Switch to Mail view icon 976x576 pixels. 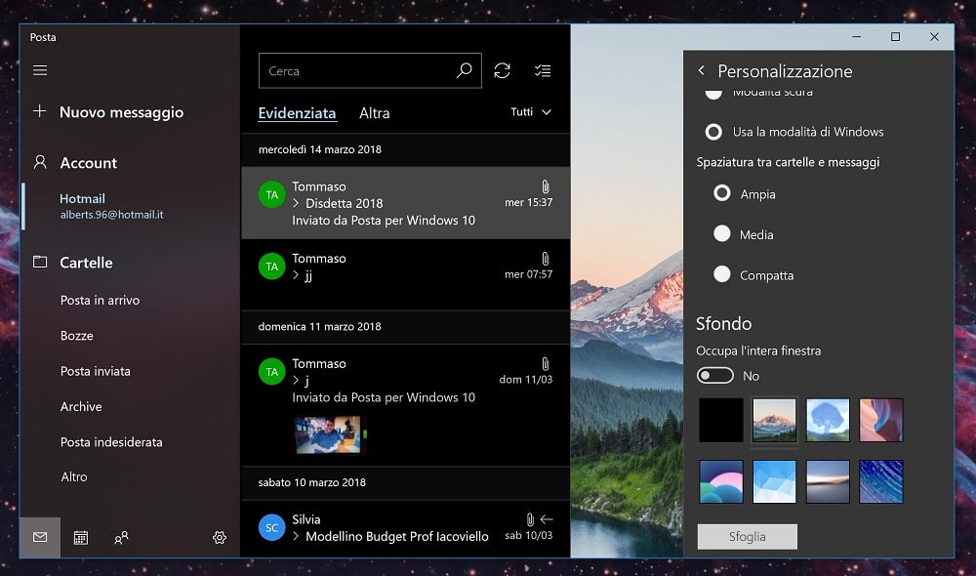(40, 537)
